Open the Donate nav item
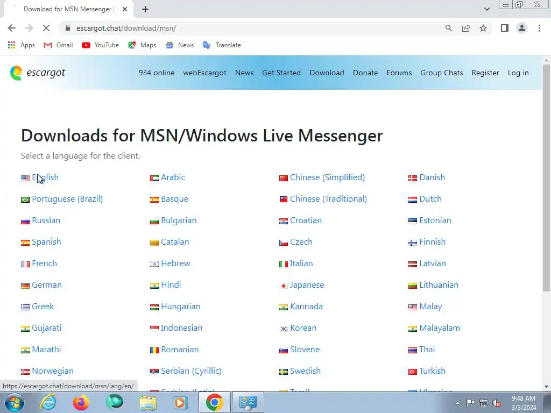551x413 pixels. (365, 73)
